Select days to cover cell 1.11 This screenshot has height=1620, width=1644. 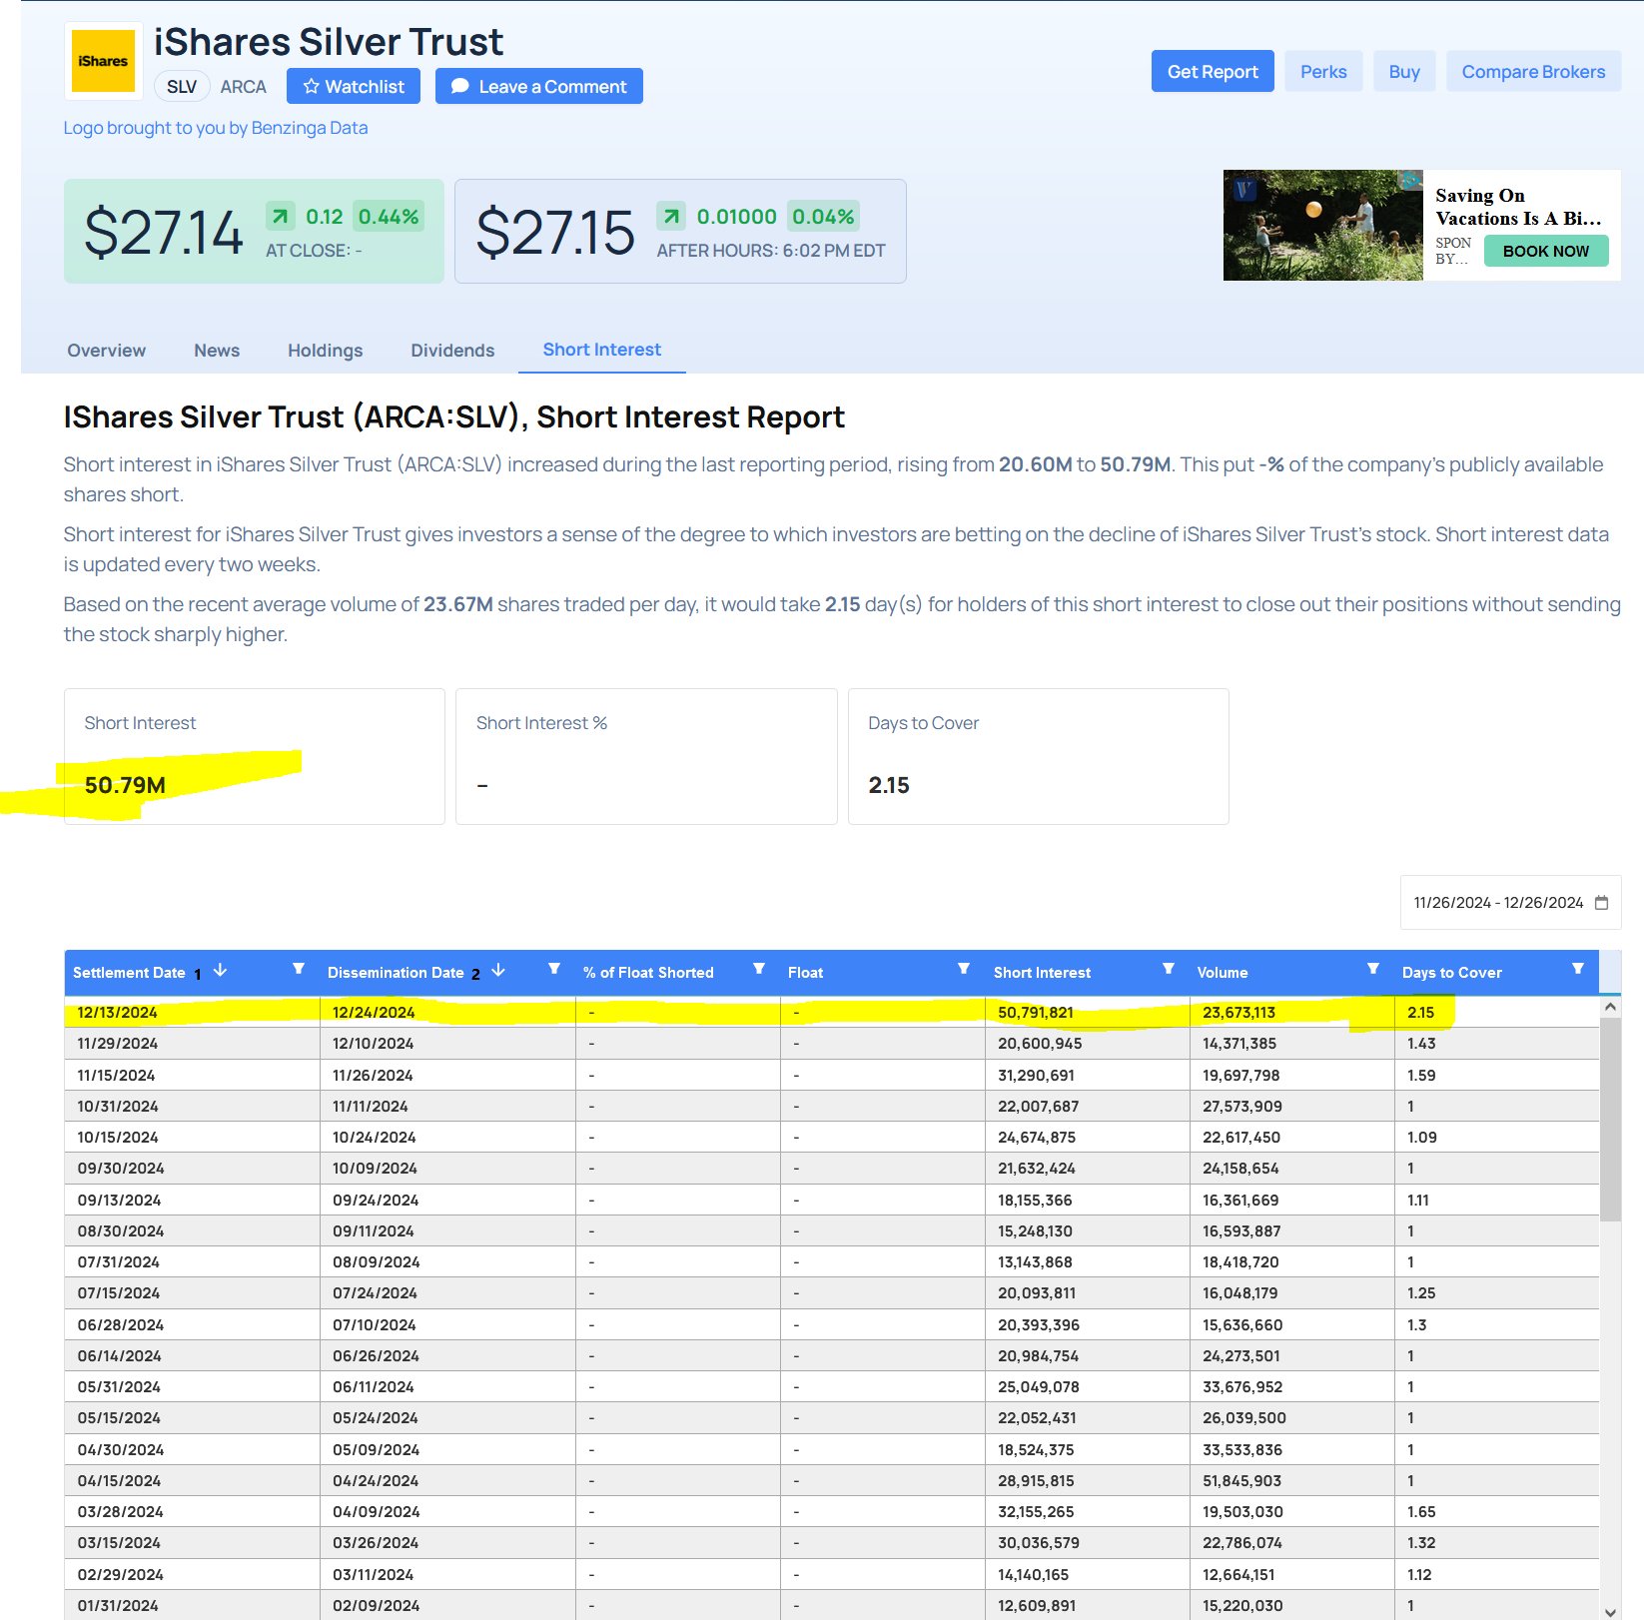click(x=1497, y=1200)
